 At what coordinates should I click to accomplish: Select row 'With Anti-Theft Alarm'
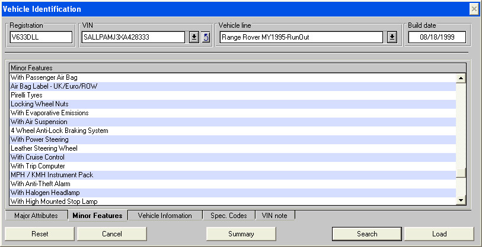point(233,184)
